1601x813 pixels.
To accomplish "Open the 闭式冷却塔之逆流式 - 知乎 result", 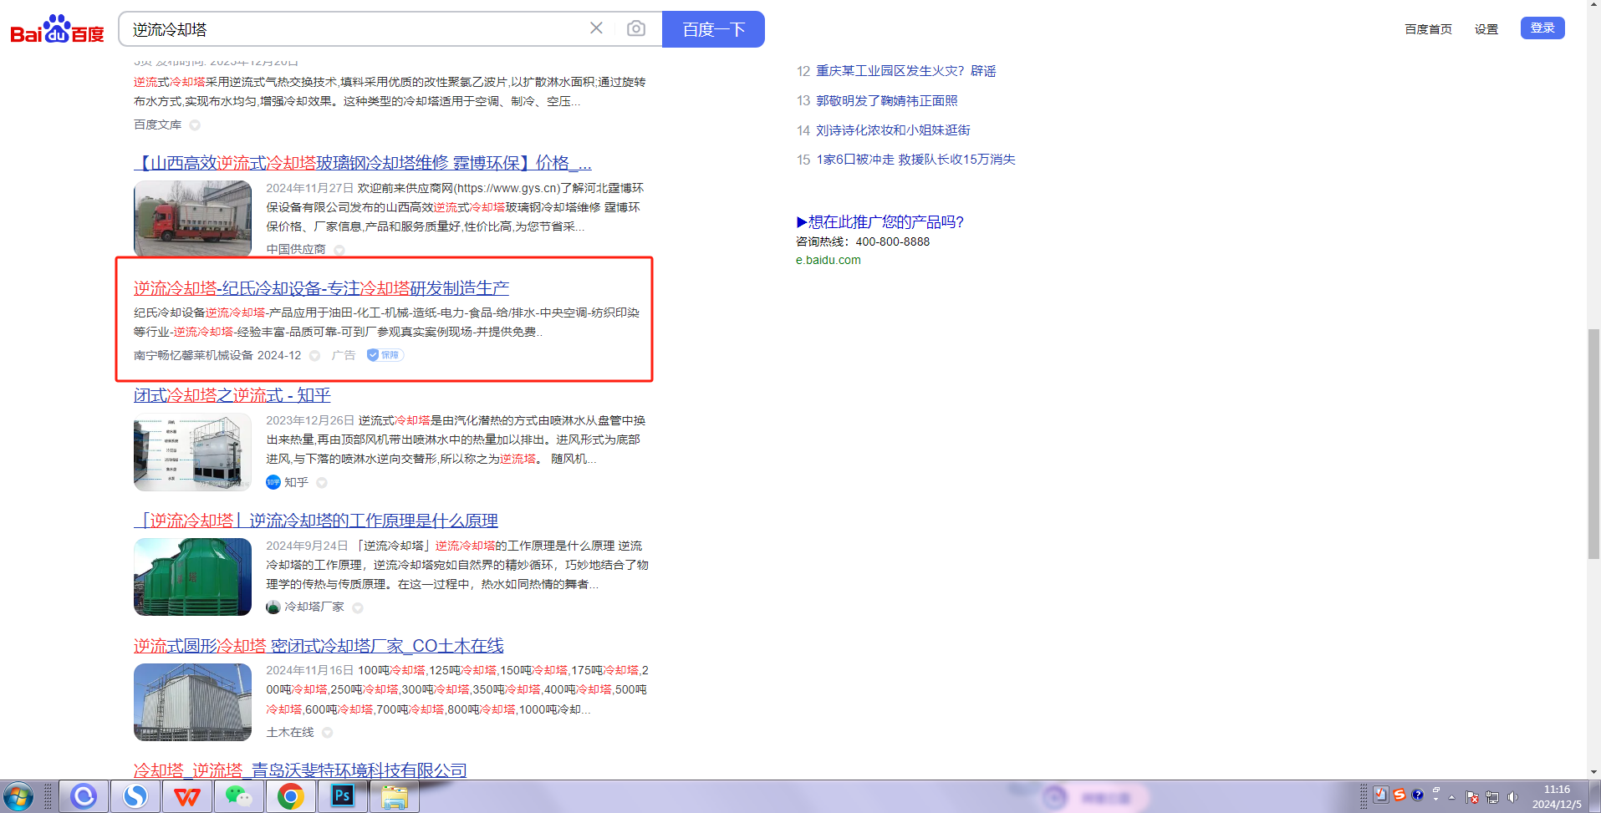I will (232, 395).
